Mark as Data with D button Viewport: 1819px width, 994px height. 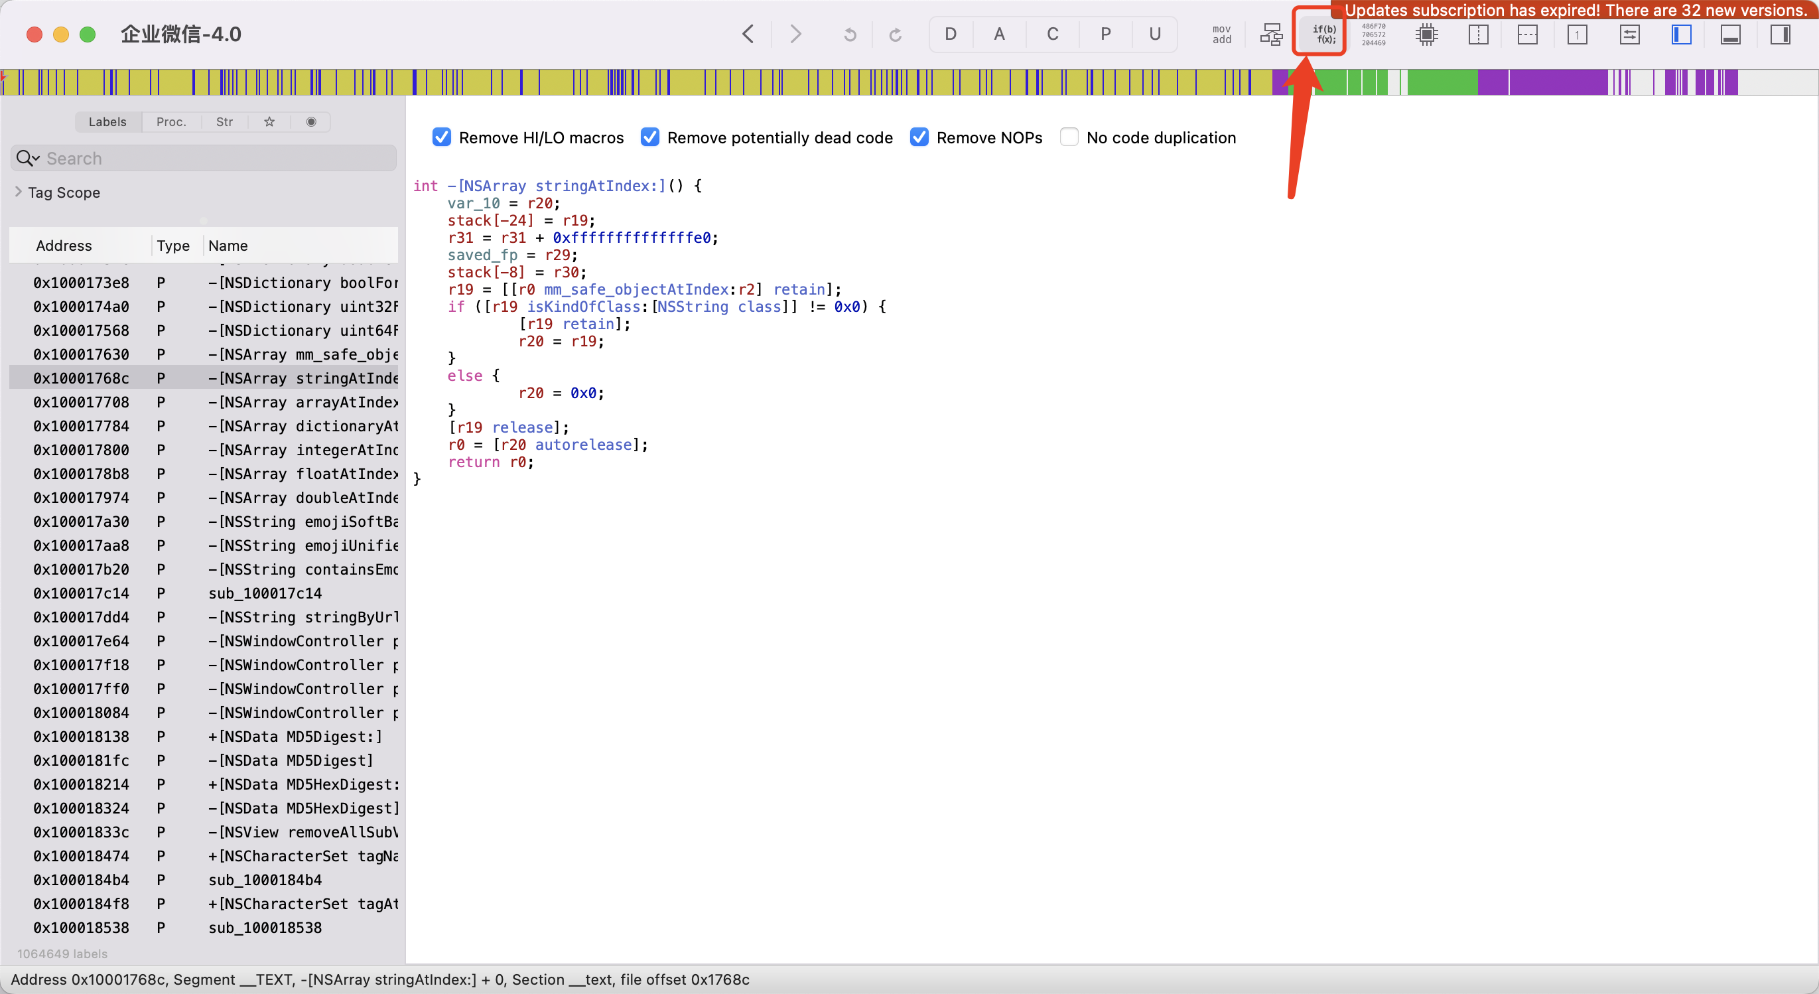(x=951, y=34)
